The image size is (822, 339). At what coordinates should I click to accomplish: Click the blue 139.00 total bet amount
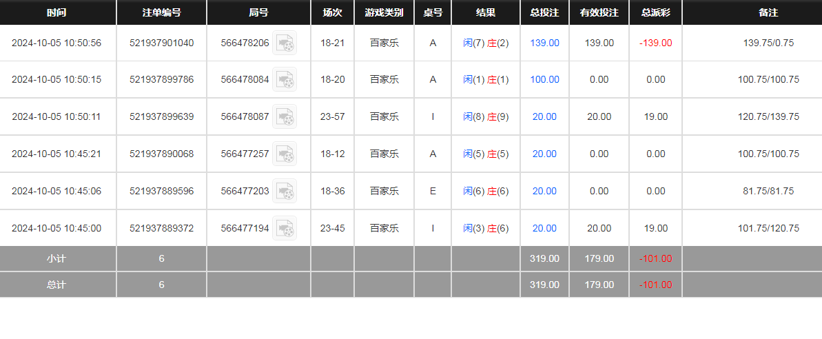coord(544,43)
